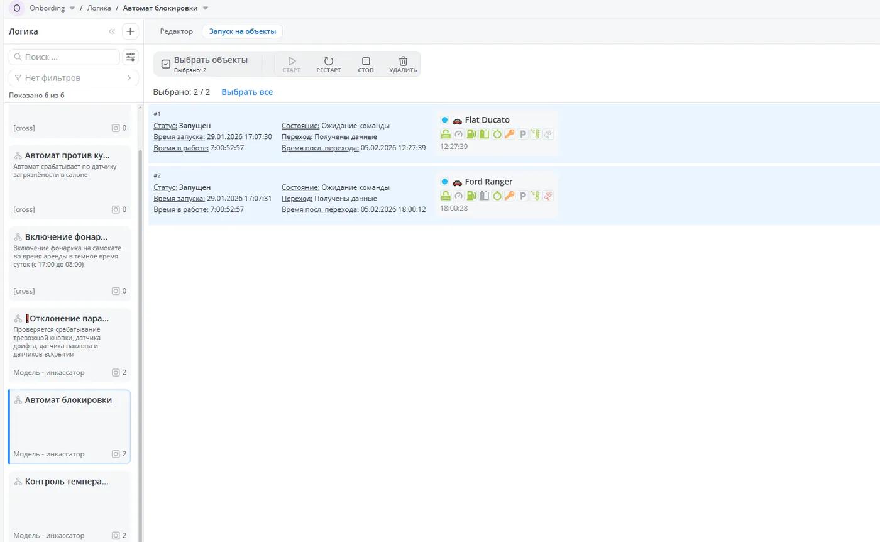Click the plus icon to add logic

130,31
